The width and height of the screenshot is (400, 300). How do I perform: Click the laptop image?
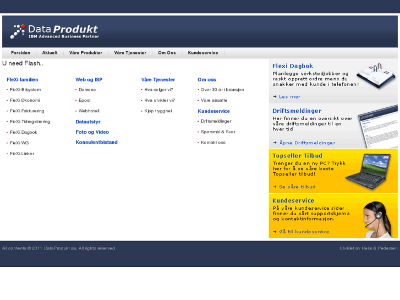tap(368, 172)
